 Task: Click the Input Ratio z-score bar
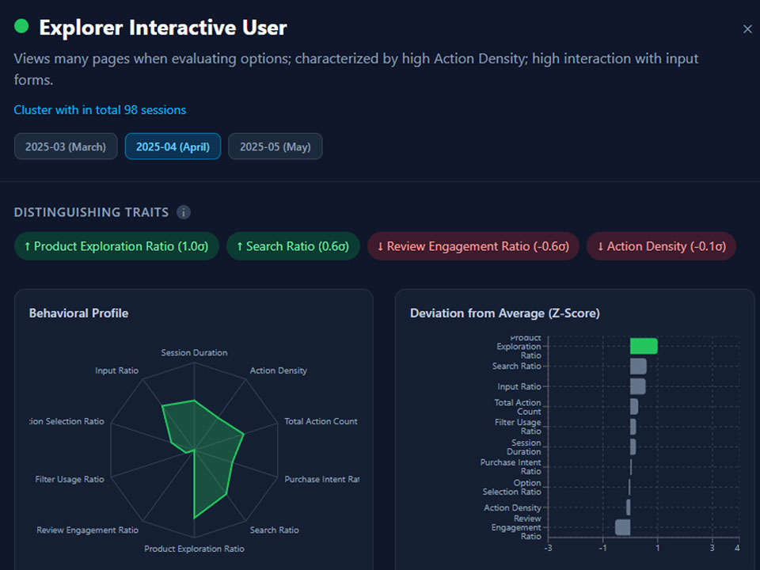point(638,386)
